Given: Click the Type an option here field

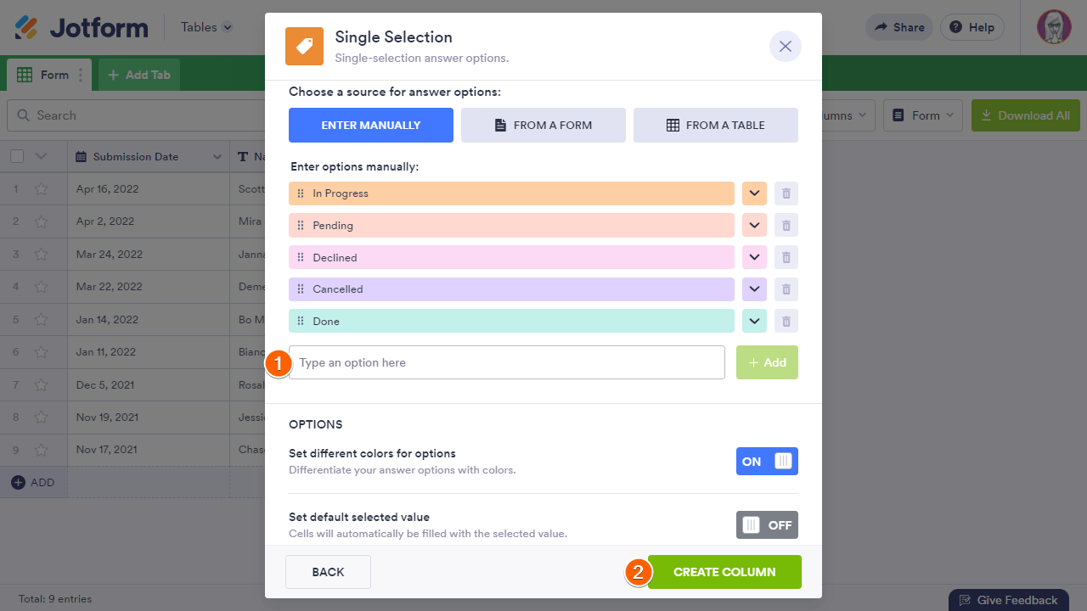Looking at the screenshot, I should coord(506,362).
